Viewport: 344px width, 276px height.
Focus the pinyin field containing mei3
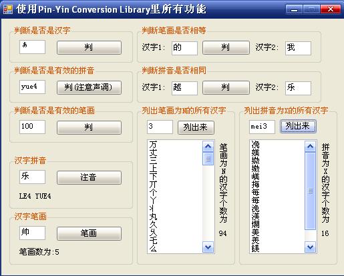coord(262,127)
